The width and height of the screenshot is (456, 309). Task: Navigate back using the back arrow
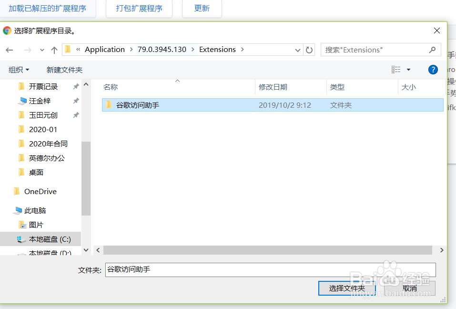point(10,50)
